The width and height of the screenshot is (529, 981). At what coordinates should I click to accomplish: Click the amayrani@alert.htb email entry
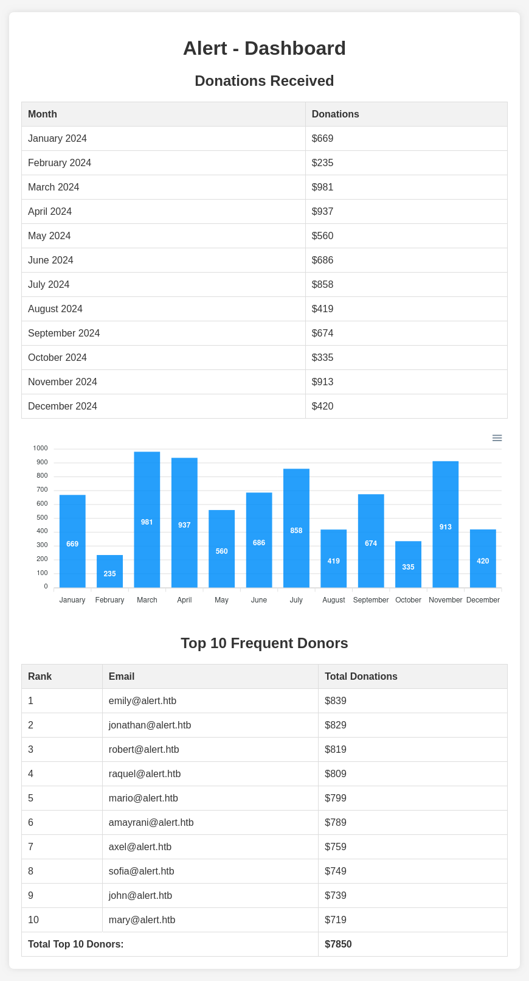point(151,823)
